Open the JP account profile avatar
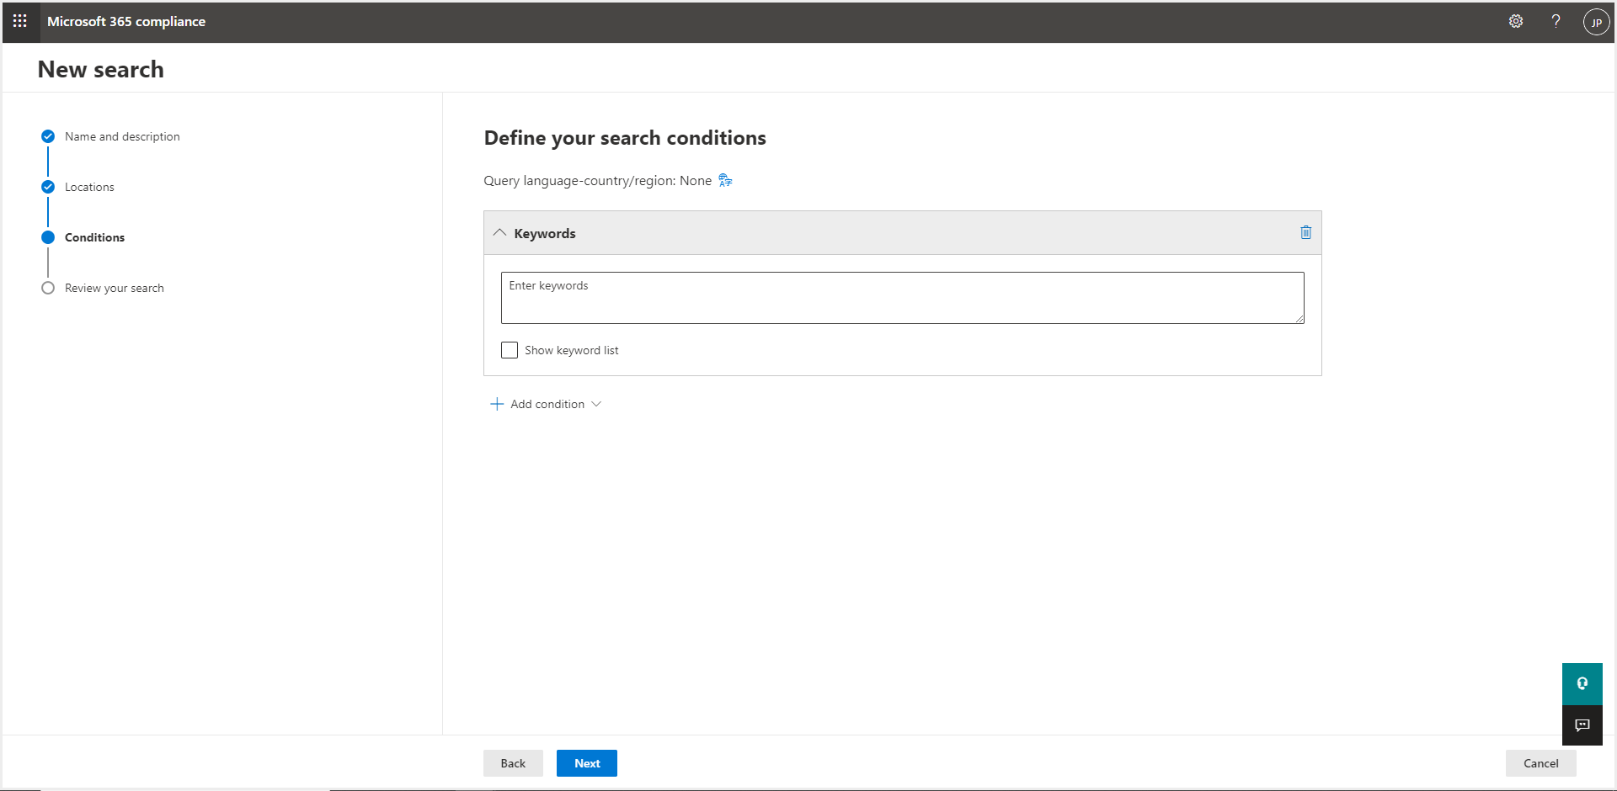The image size is (1617, 791). pos(1596,22)
